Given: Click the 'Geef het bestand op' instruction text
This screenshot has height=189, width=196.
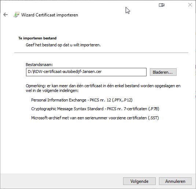Looking at the screenshot, I should 63,45.
